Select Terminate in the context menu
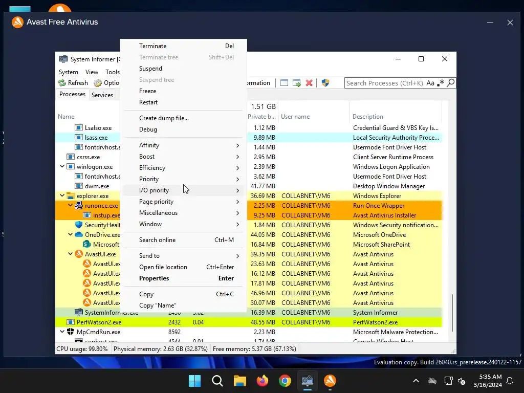 click(x=184, y=46)
